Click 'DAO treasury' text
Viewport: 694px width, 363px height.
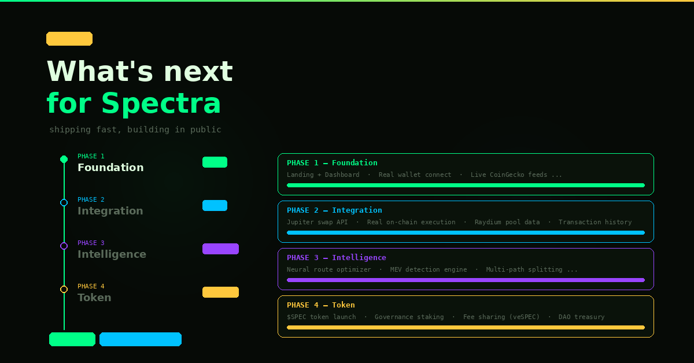coord(581,317)
